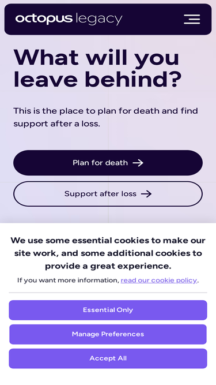Click the divider line above Essential Only
Viewport: 216px width, 385px height.
108,293
